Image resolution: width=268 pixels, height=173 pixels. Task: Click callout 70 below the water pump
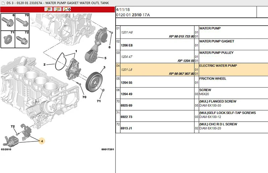[84, 97]
